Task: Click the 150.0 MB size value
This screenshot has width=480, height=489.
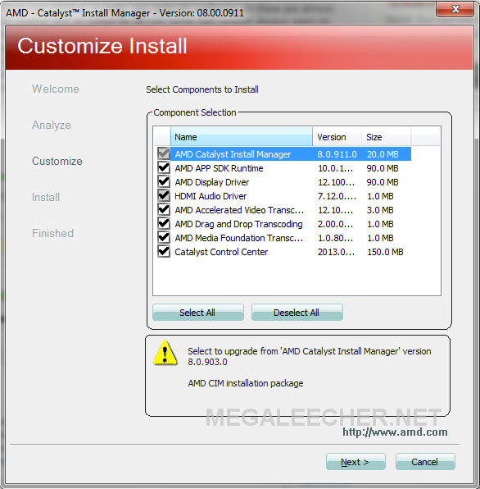Action: pyautogui.click(x=385, y=252)
